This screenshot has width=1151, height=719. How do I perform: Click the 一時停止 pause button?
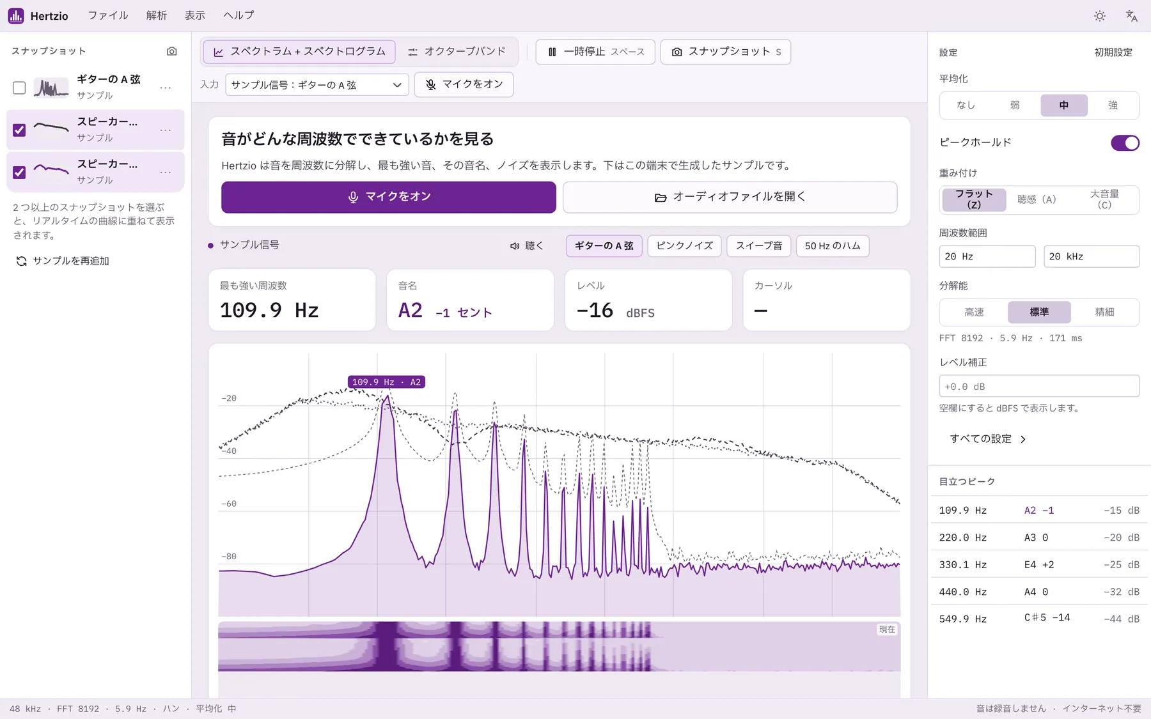595,52
